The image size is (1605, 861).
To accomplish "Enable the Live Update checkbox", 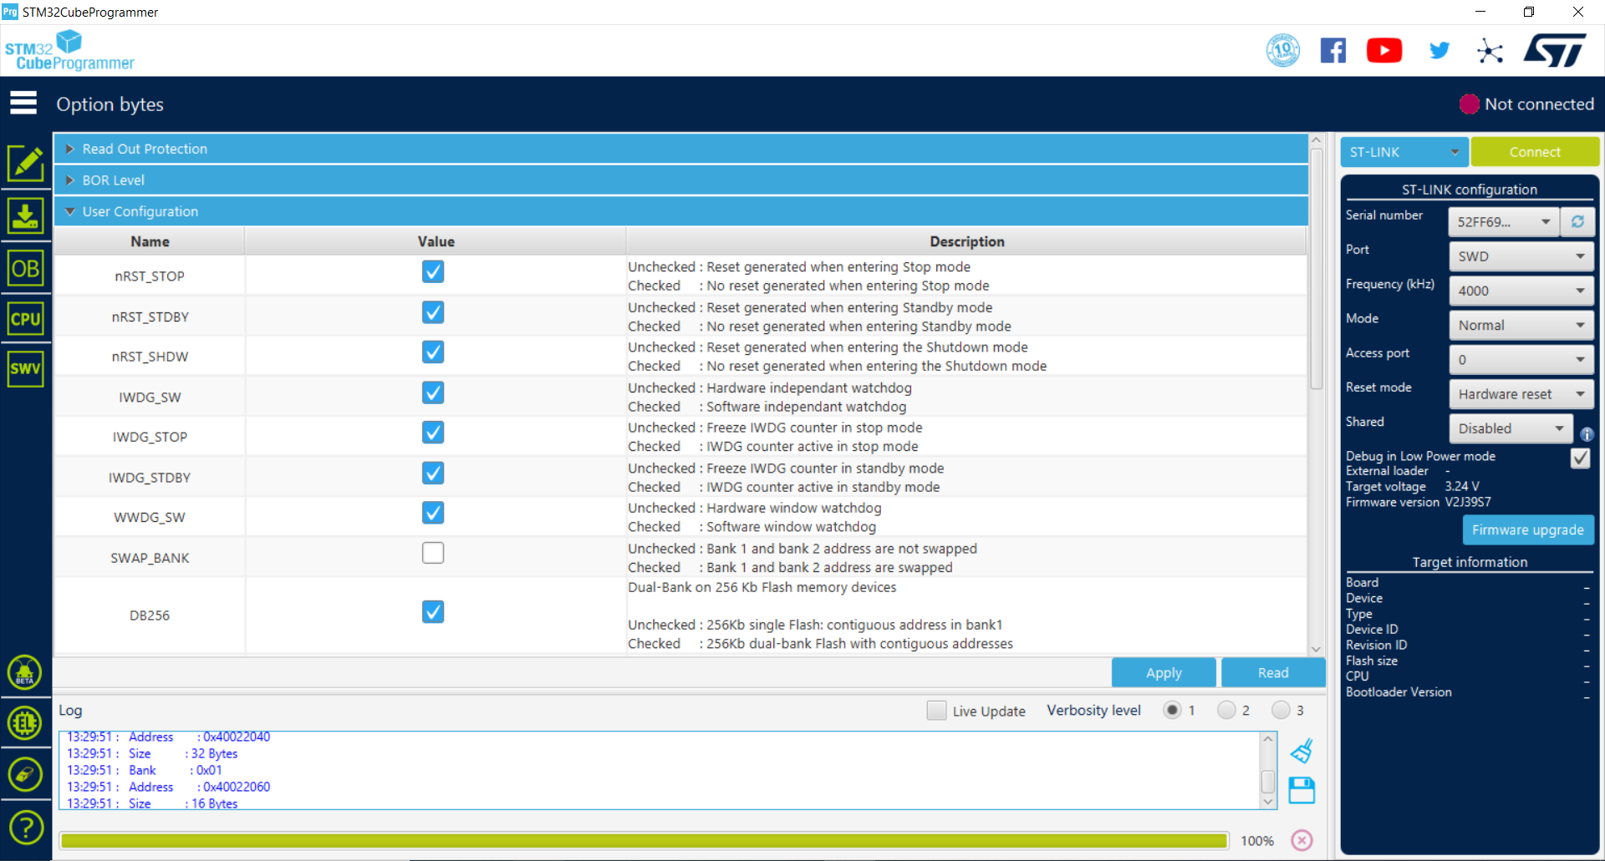I will point(937,711).
